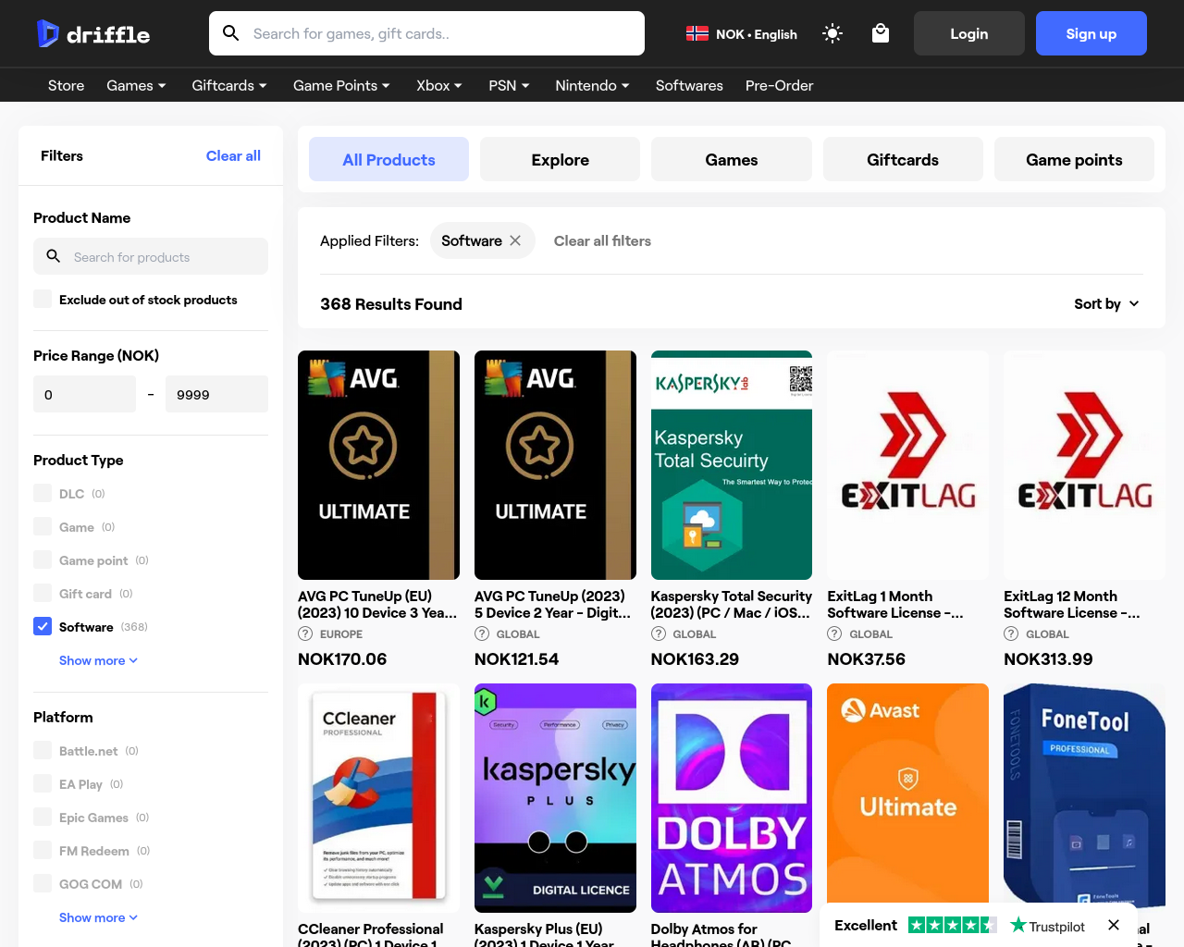Check the DLC product type box

point(43,493)
